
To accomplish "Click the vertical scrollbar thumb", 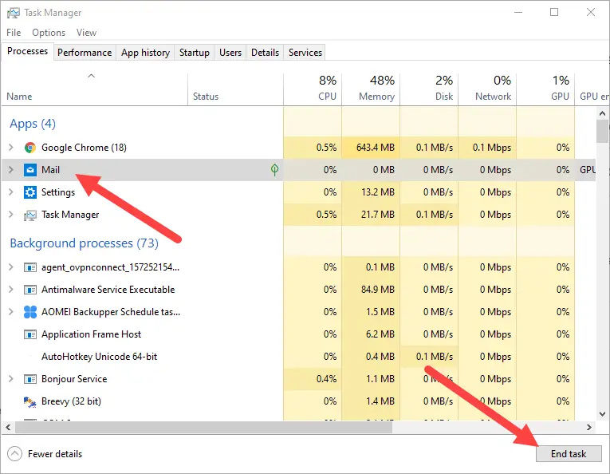I will tap(602, 132).
